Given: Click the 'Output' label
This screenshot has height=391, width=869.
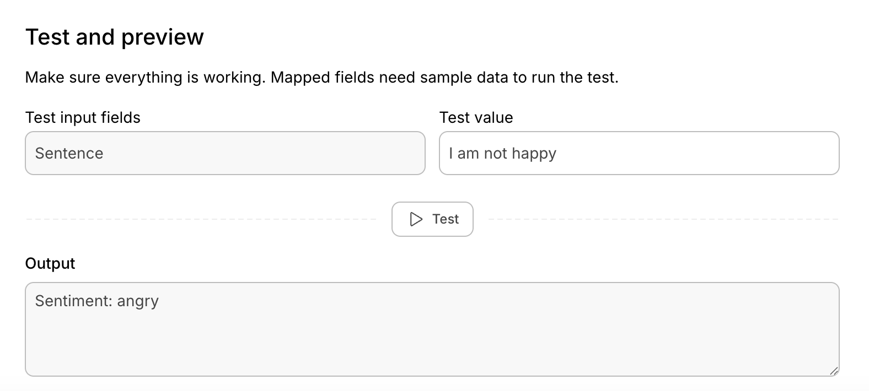Looking at the screenshot, I should 50,263.
